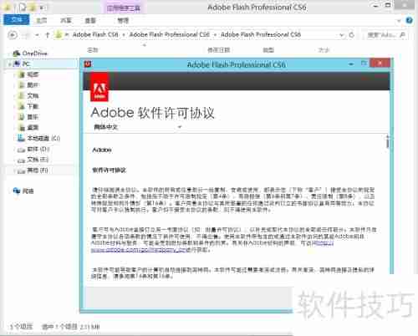
Task: Click the license agreement scrollbar thumb
Action: point(387,142)
